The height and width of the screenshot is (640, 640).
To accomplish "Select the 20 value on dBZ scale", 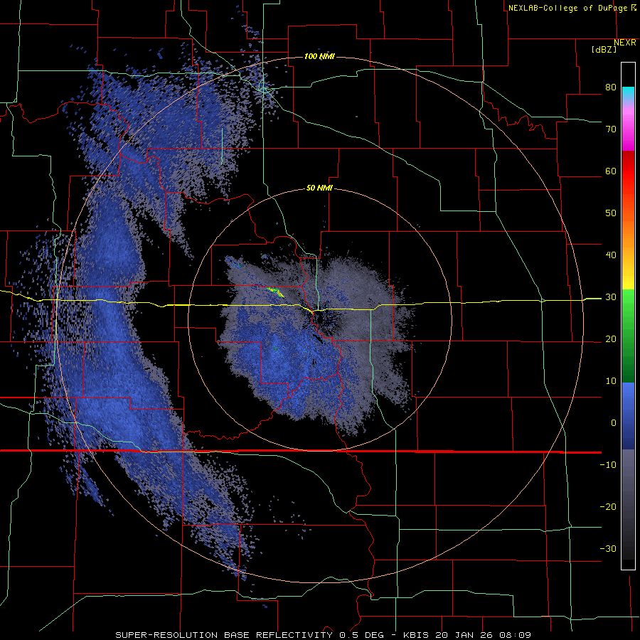I will pyautogui.click(x=611, y=338).
